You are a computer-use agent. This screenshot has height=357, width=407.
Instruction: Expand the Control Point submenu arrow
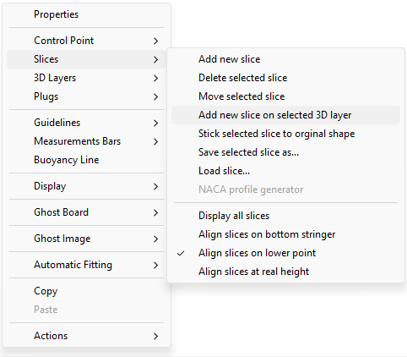(155, 41)
